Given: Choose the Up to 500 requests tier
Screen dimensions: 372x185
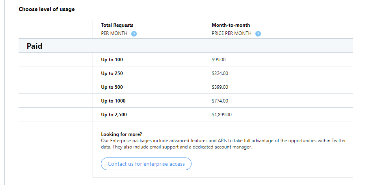Looking at the screenshot, I should point(112,87).
